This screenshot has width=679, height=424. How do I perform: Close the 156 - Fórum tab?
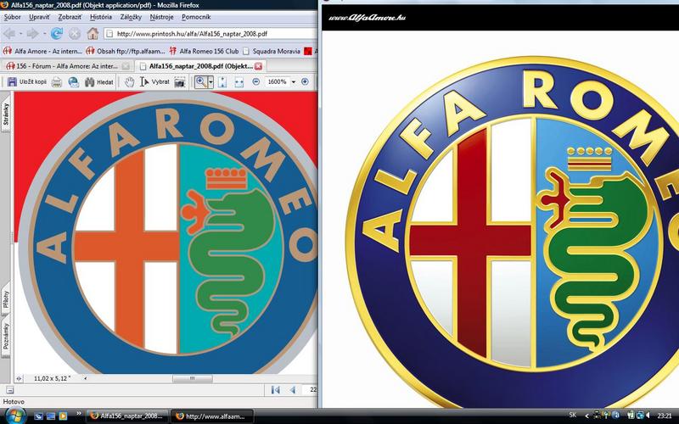click(125, 66)
